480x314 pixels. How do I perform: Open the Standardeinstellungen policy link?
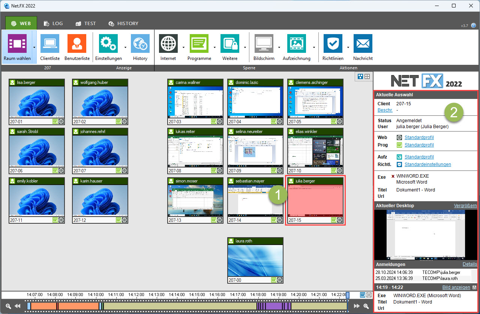[x=427, y=164]
